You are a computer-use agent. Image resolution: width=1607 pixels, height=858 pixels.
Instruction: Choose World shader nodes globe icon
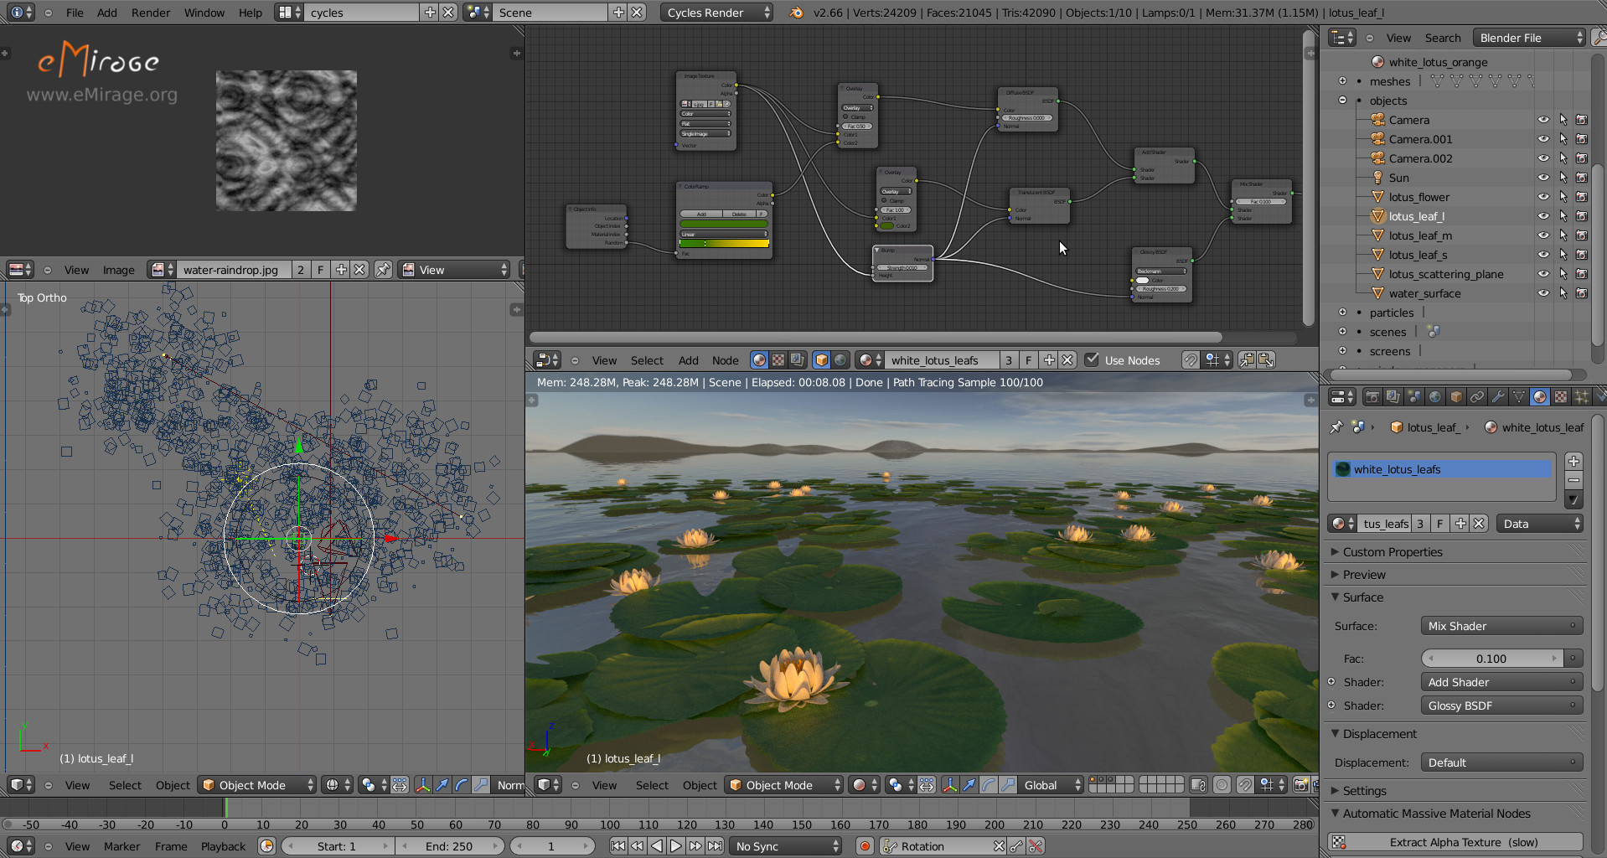(x=840, y=360)
